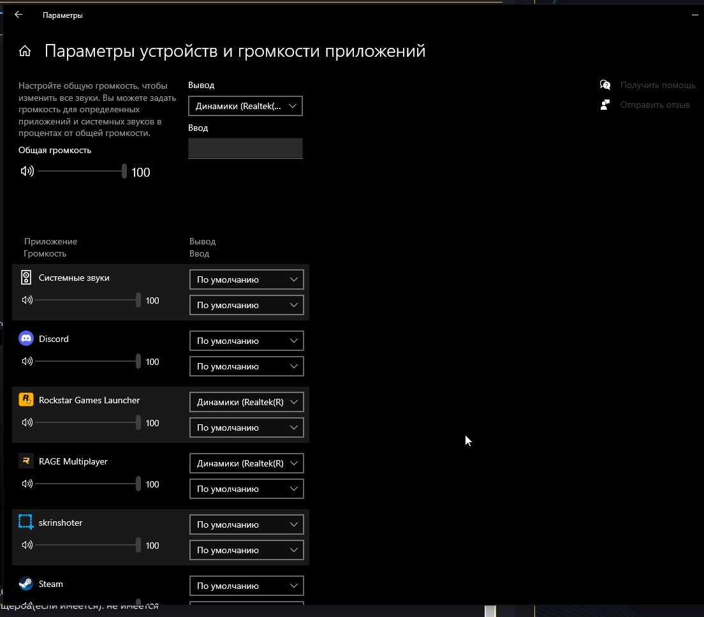Click the Общая громкость slider

point(82,171)
